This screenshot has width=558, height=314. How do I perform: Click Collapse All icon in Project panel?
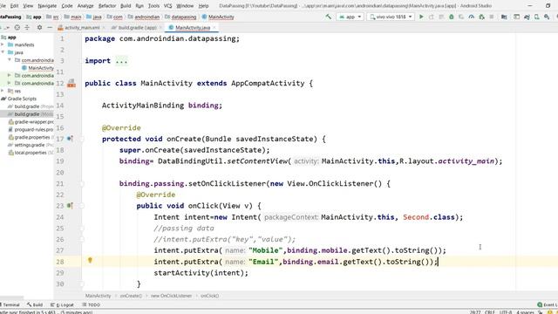27,27
